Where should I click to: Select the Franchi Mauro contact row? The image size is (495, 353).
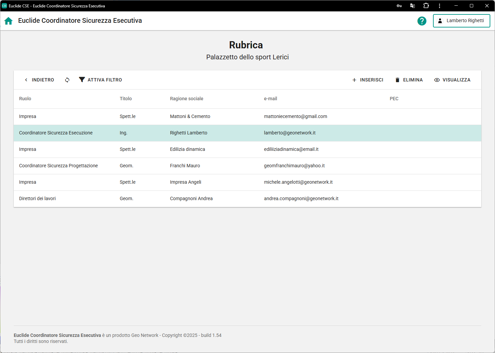click(185, 166)
